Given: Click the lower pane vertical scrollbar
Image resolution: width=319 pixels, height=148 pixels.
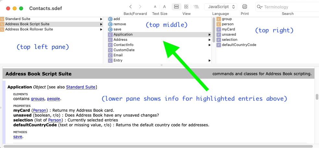Looking at the screenshot, I should [317, 97].
